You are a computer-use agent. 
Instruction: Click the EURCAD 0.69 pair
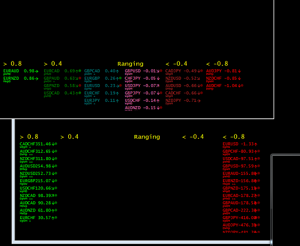point(62,71)
